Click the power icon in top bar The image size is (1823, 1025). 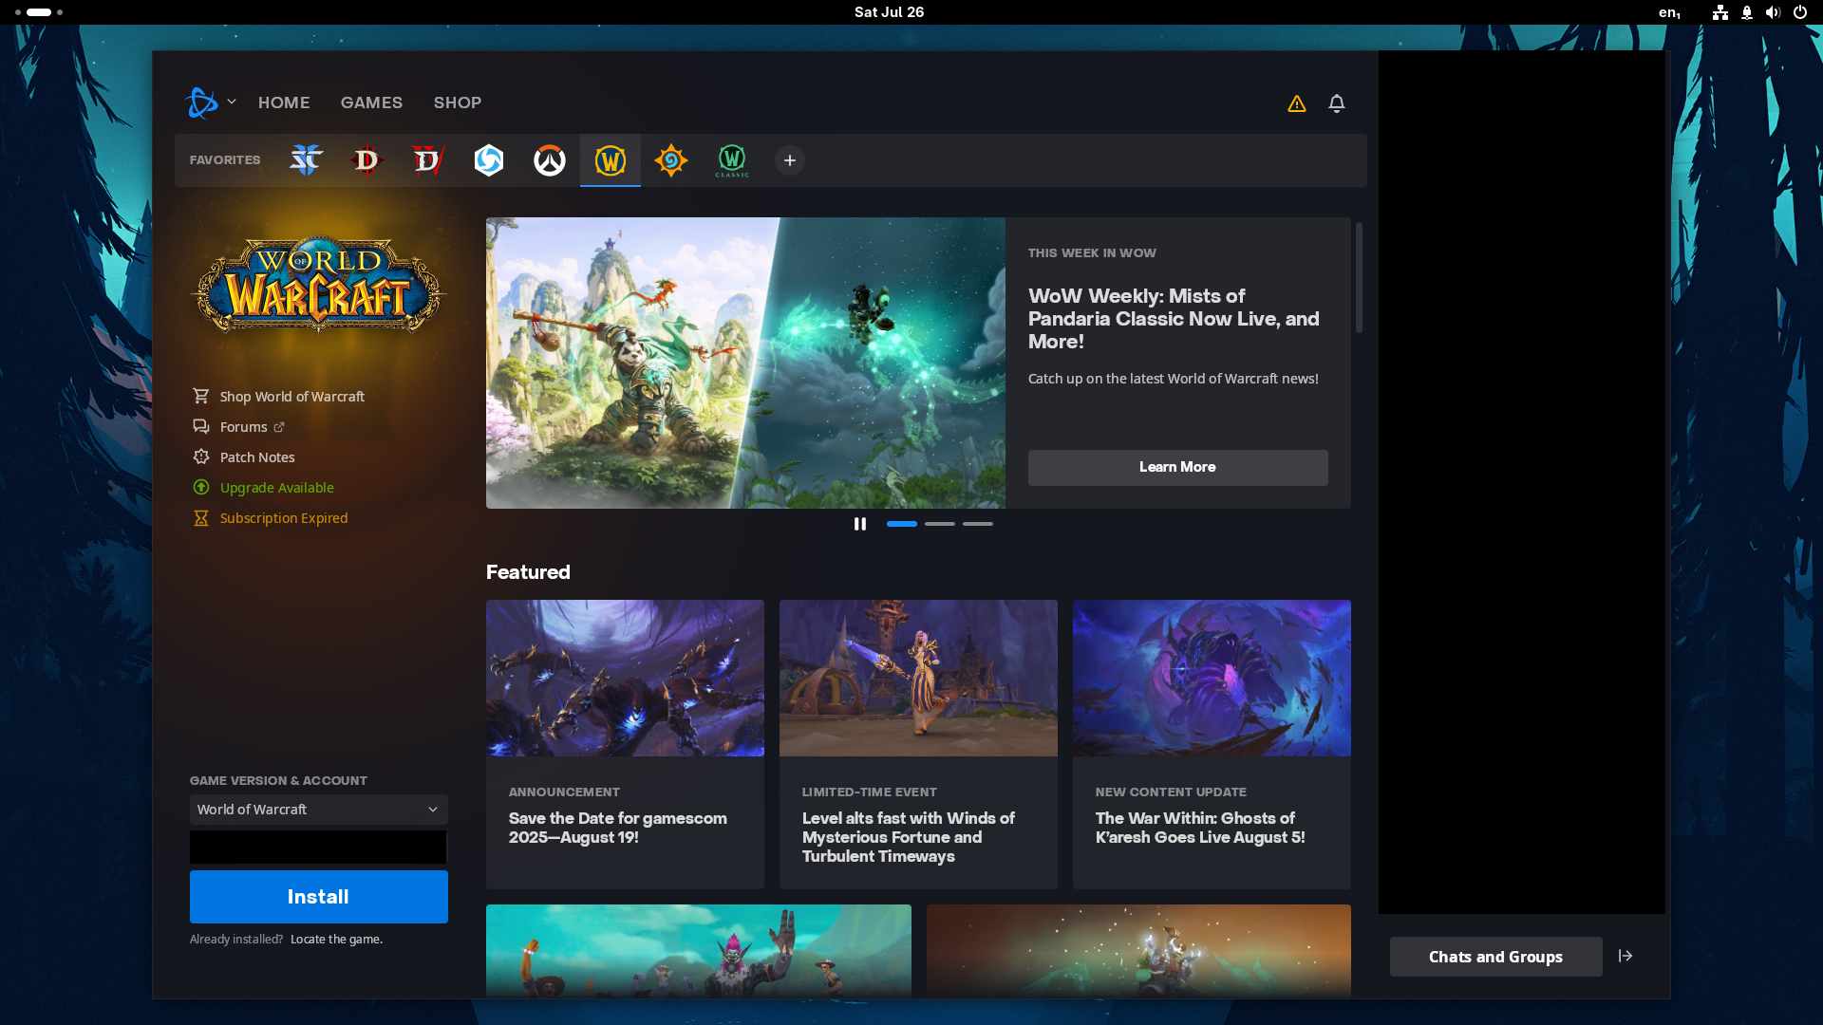point(1800,12)
